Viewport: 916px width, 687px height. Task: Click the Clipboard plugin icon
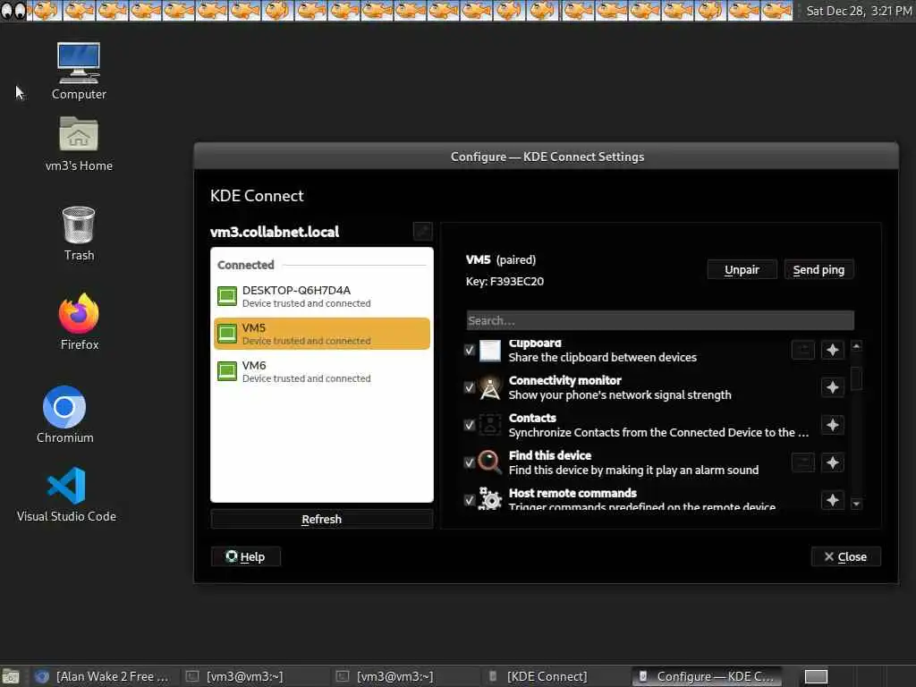(x=489, y=351)
